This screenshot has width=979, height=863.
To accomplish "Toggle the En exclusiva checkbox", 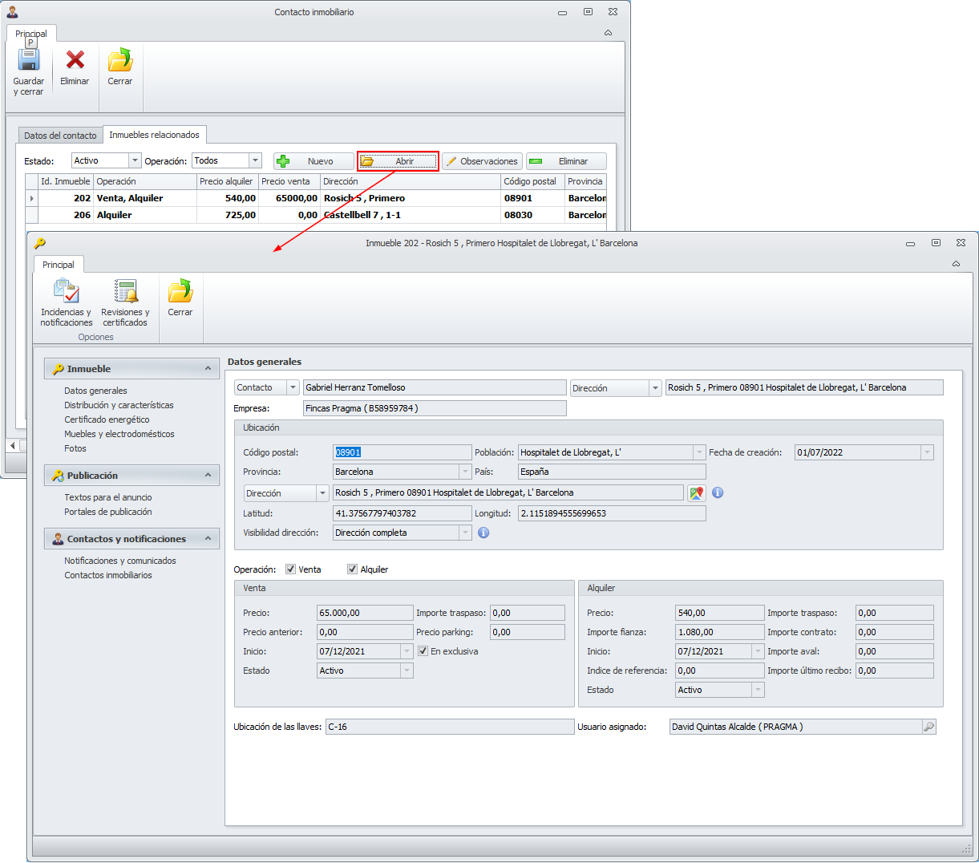I will [x=423, y=651].
